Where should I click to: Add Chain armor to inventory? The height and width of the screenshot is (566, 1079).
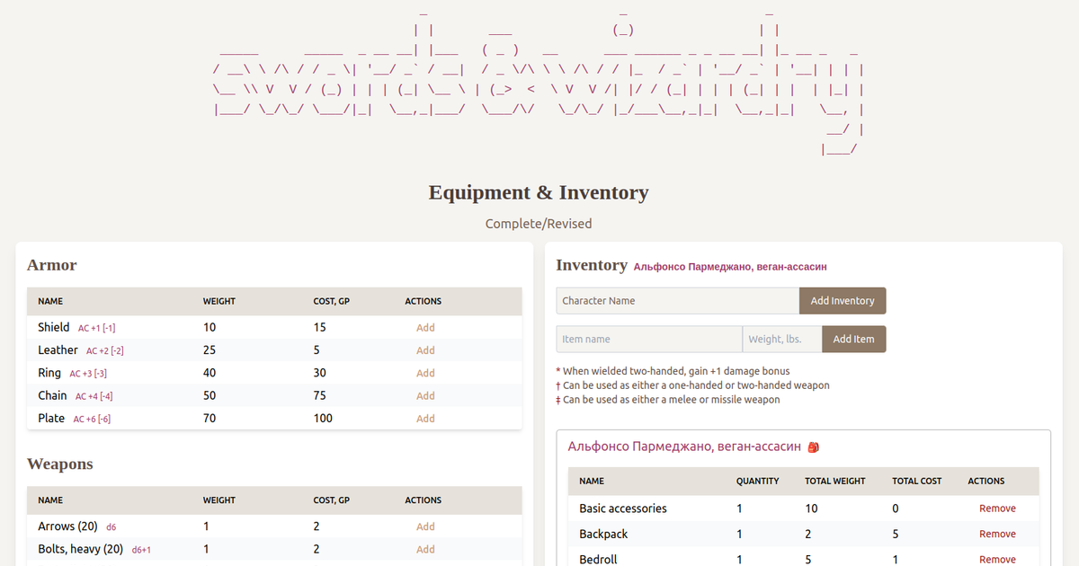[425, 395]
